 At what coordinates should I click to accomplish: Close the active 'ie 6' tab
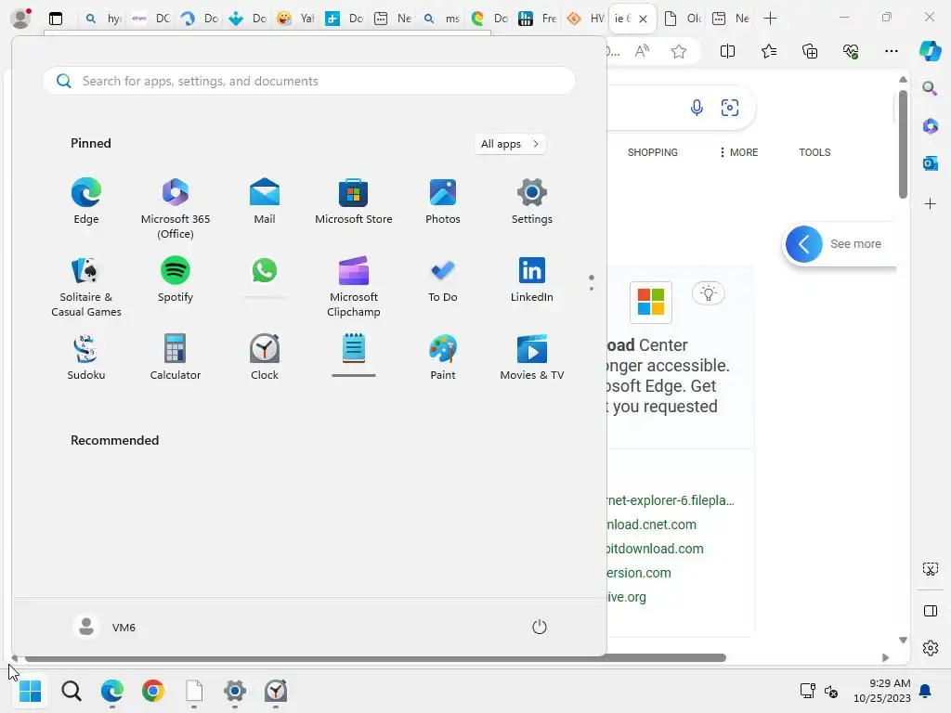point(643,19)
